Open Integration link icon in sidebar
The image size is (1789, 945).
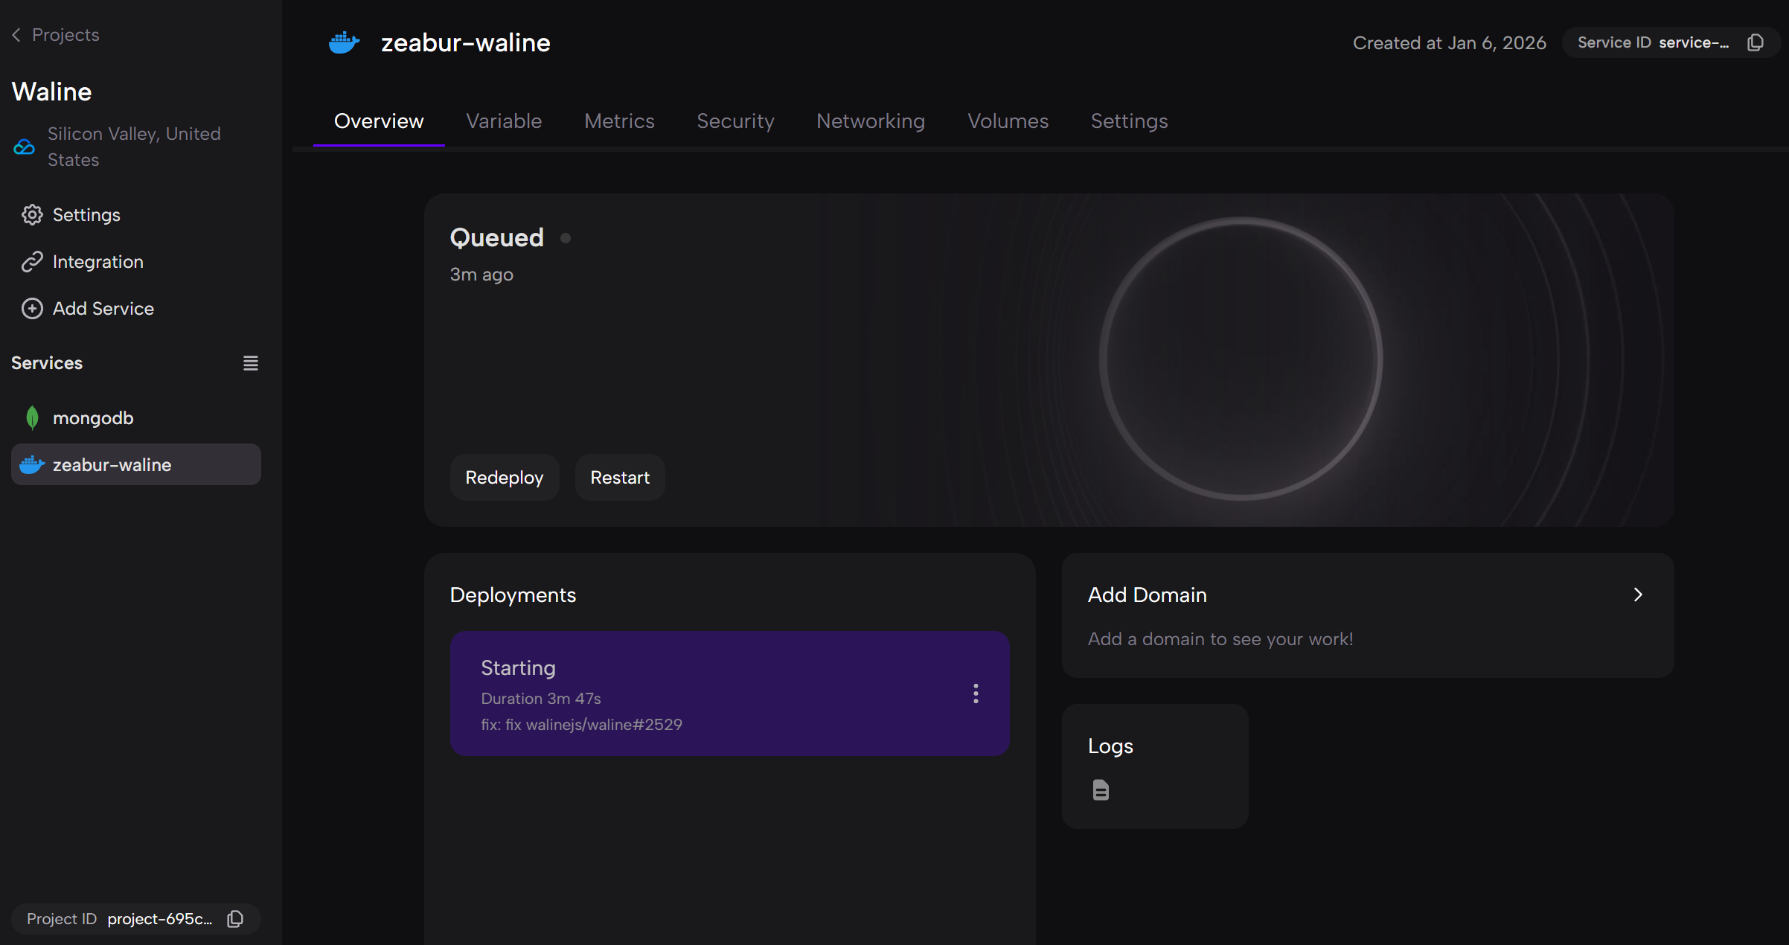(x=32, y=262)
